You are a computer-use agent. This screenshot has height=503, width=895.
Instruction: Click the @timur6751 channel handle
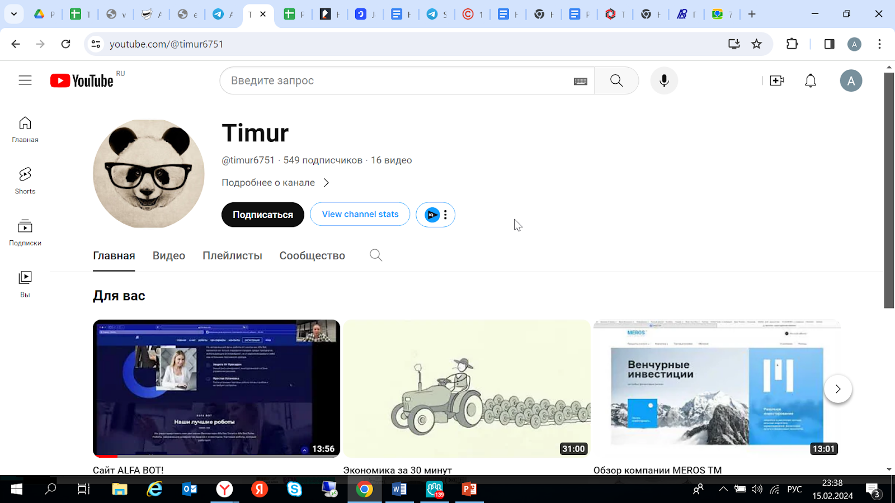[248, 160]
